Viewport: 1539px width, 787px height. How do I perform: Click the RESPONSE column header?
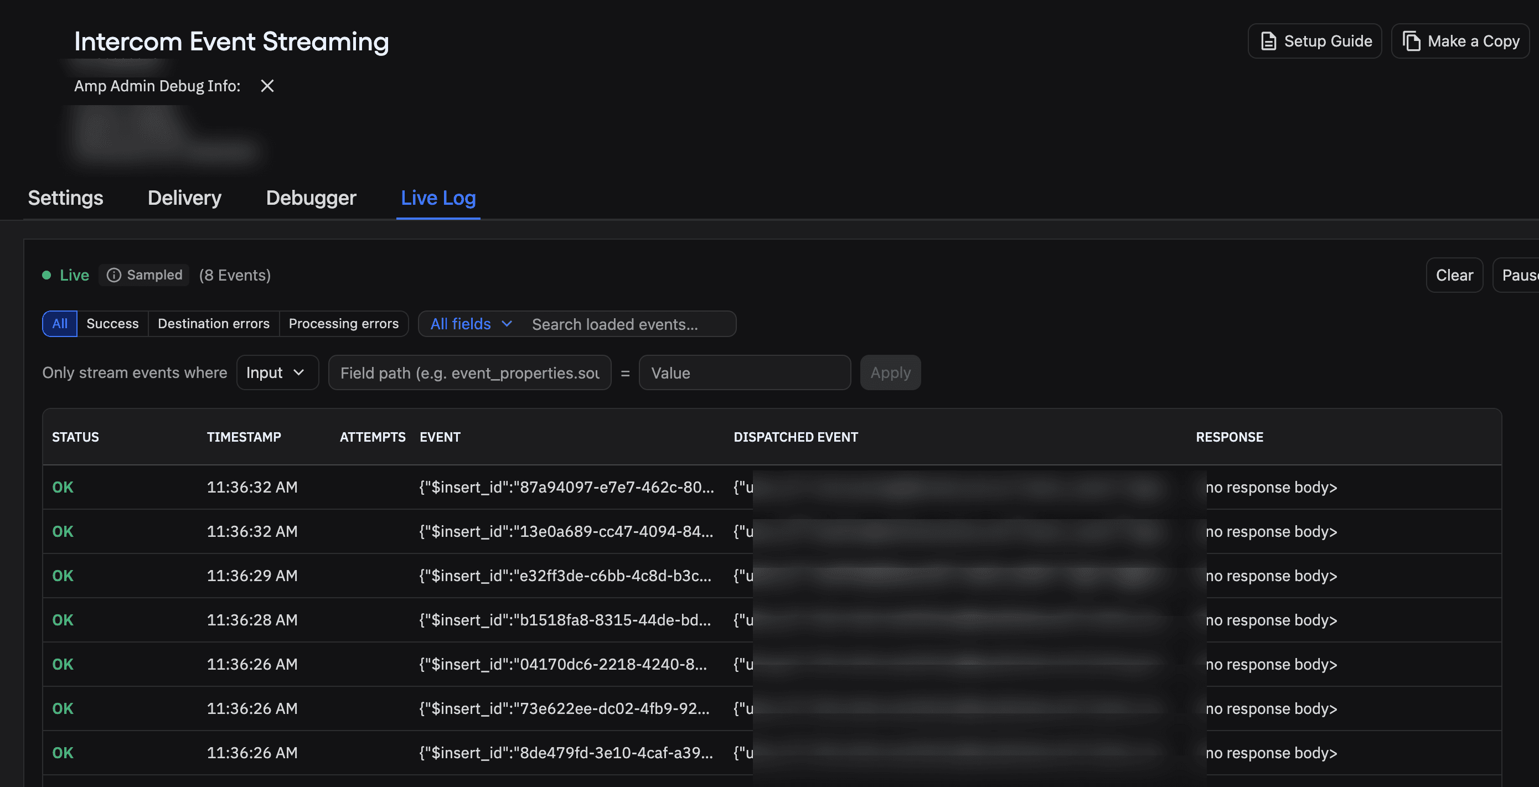pos(1229,437)
